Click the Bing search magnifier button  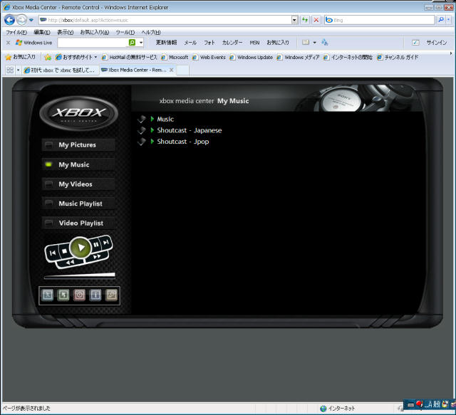441,20
